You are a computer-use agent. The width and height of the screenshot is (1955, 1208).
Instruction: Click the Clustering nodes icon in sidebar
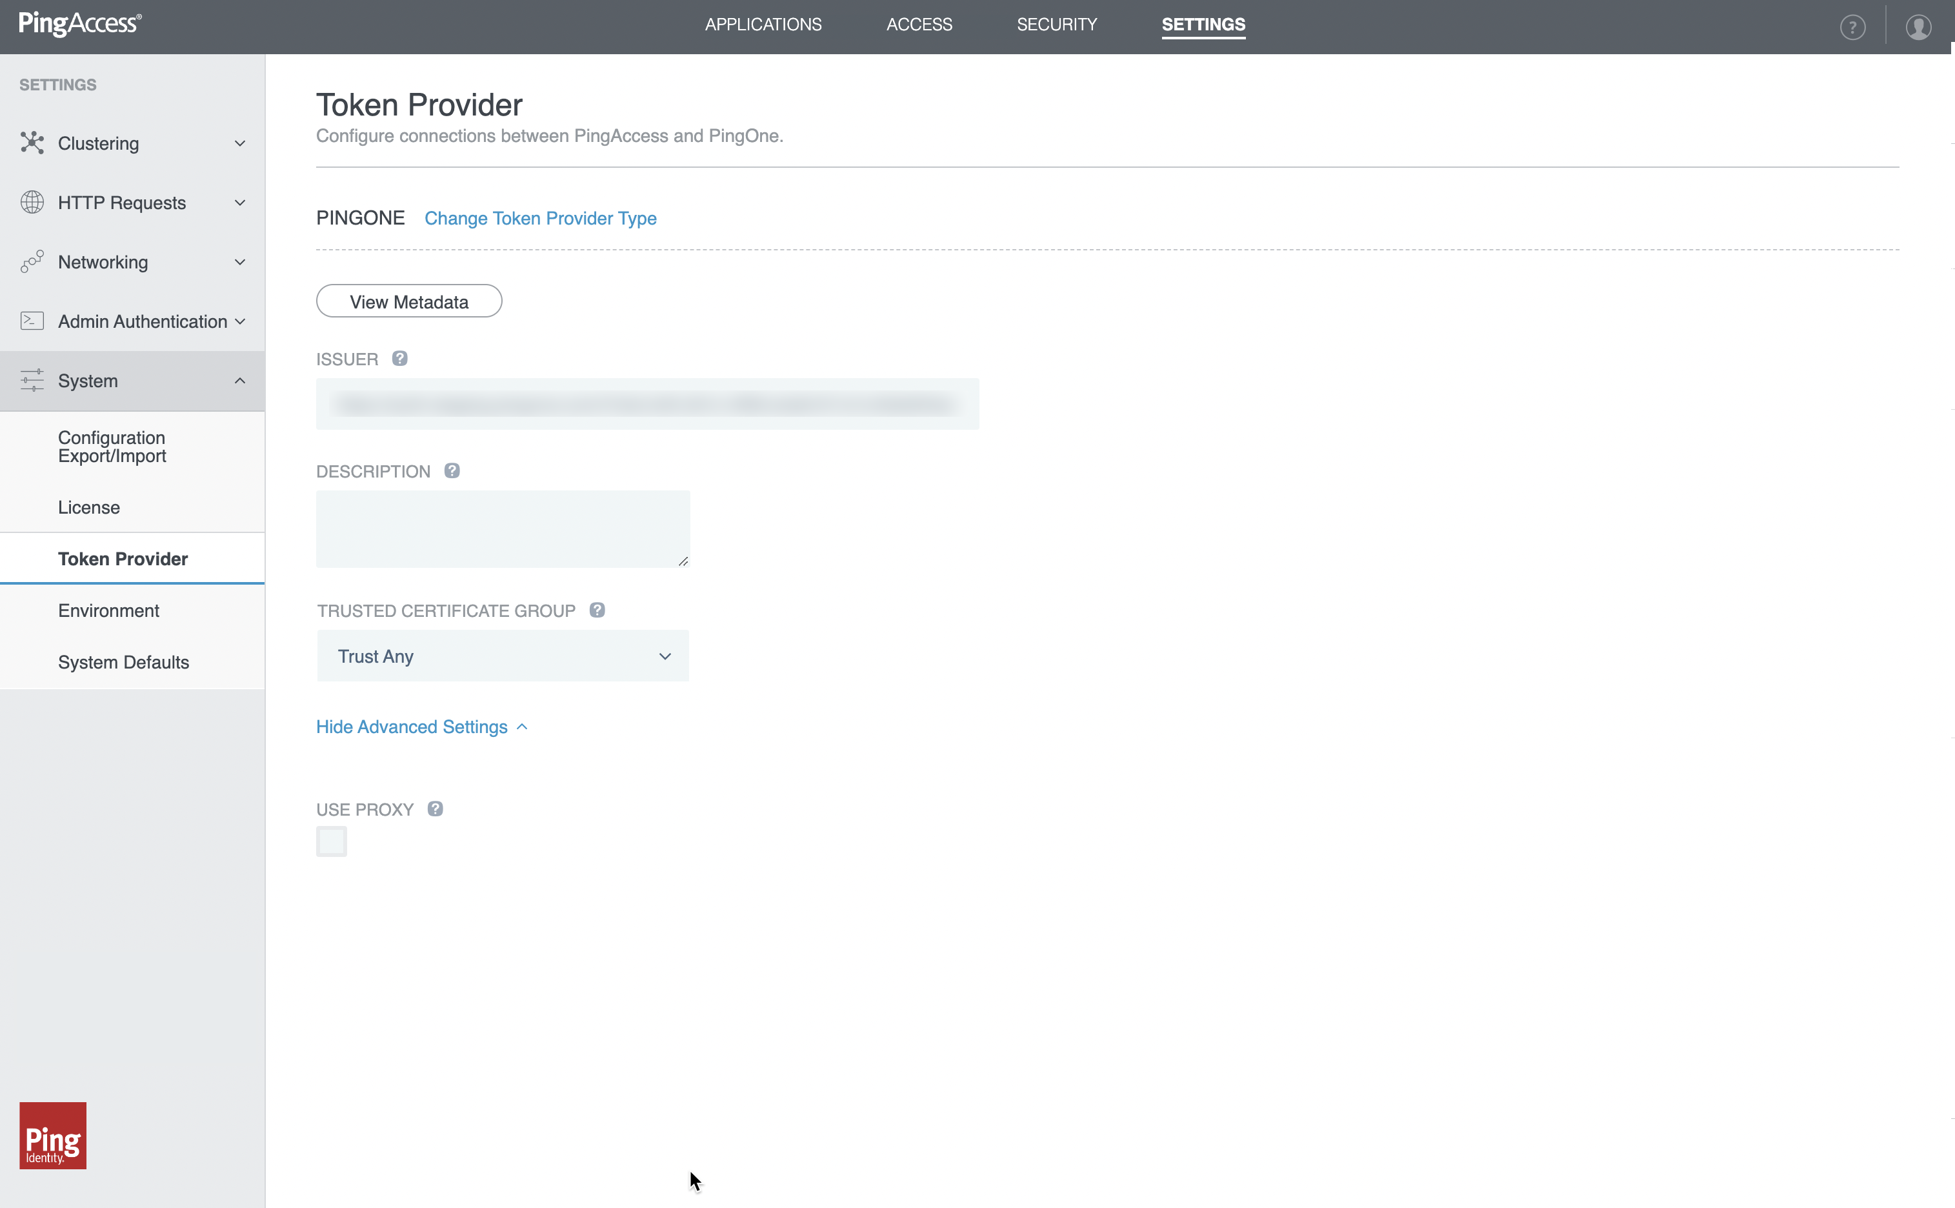(32, 143)
